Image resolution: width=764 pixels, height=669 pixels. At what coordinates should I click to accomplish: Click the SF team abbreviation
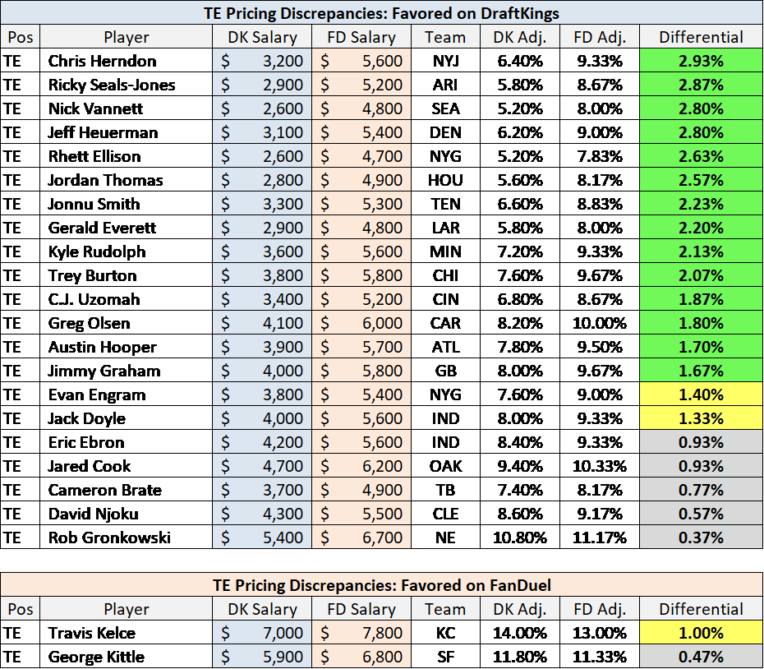click(445, 657)
